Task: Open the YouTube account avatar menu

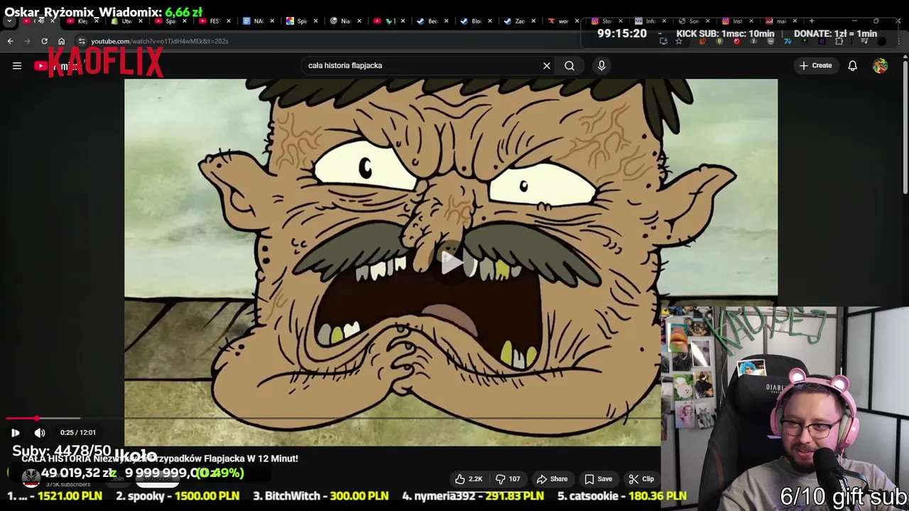Action: 880,65
